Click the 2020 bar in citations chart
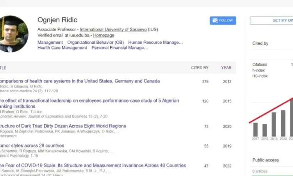This screenshot has height=176, width=293. coord(283,124)
